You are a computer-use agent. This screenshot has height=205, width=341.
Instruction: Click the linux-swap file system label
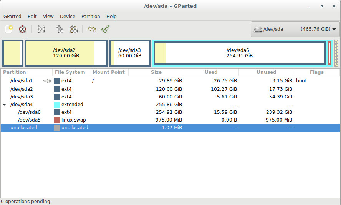73,120
